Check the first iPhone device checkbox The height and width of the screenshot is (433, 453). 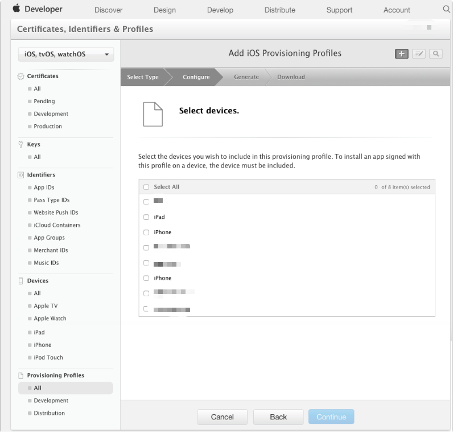(146, 232)
